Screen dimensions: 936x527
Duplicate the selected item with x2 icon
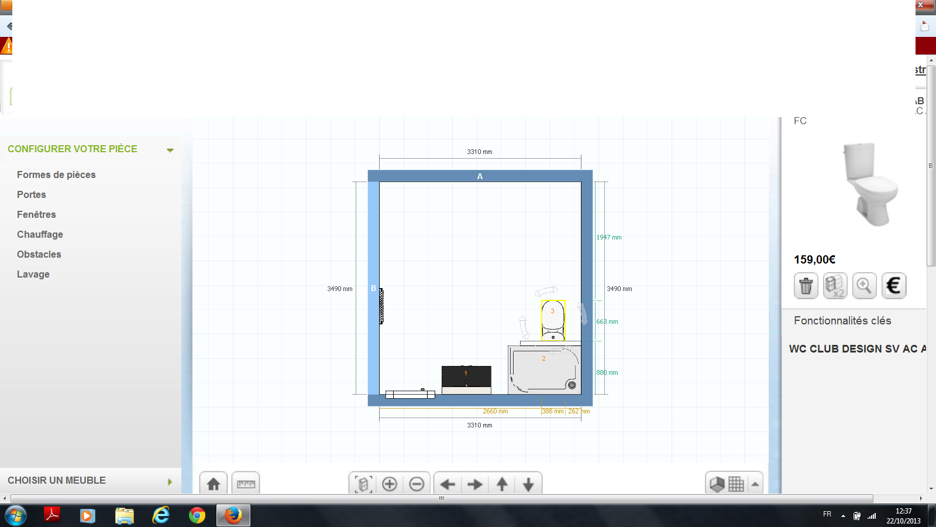point(835,286)
